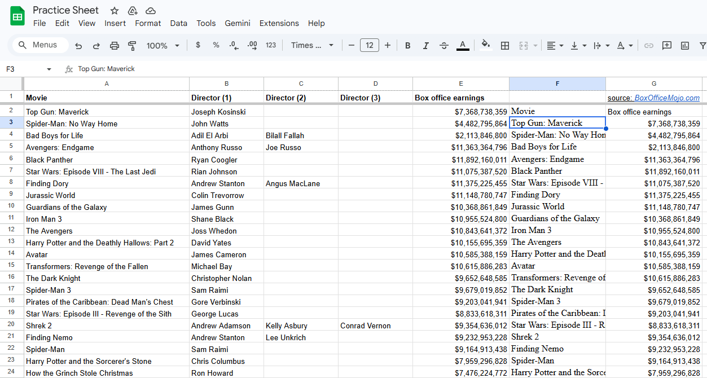The image size is (707, 378).
Task: Apply strikethrough formatting
Action: [x=443, y=45]
